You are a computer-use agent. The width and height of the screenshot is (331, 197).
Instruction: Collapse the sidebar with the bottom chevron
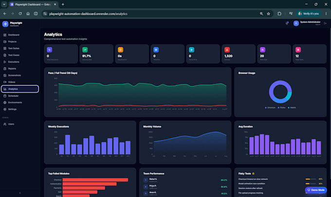(x=20, y=193)
